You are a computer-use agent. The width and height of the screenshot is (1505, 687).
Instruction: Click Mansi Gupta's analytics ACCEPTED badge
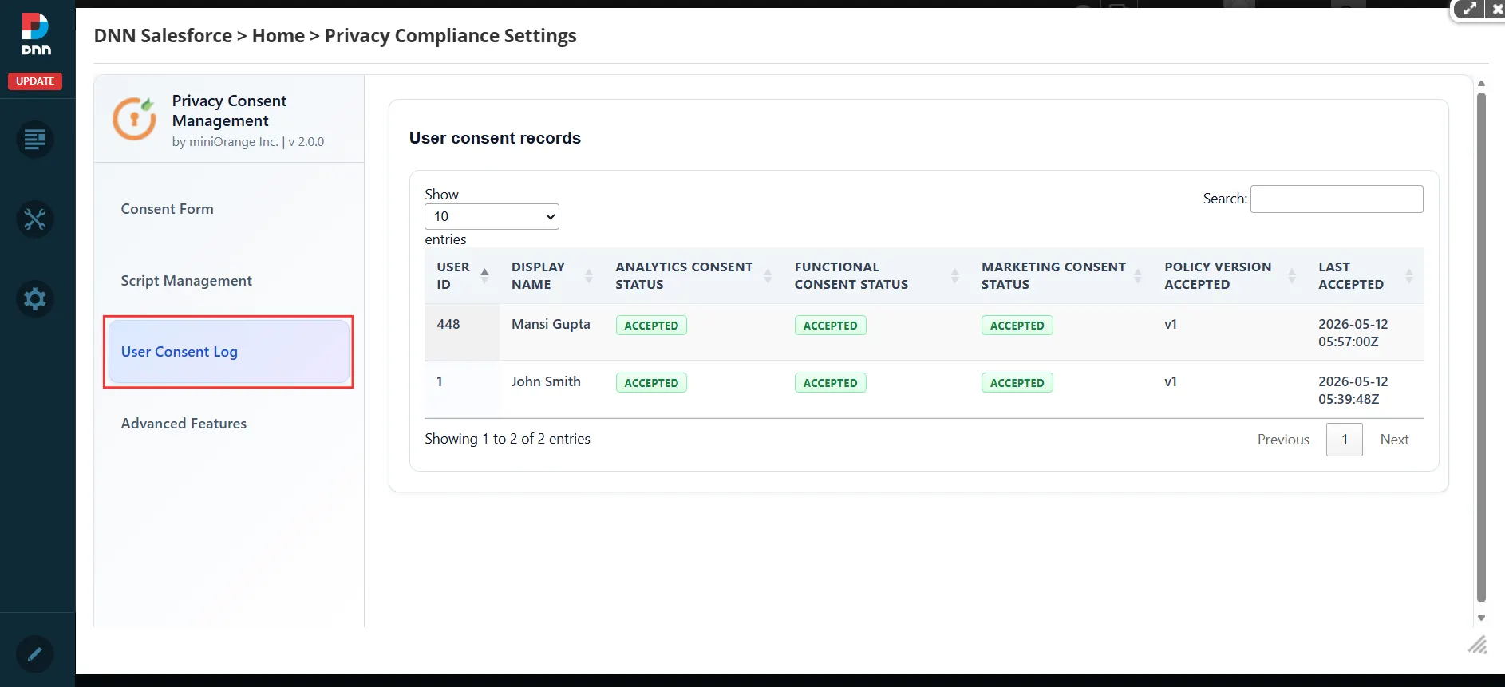[651, 326]
